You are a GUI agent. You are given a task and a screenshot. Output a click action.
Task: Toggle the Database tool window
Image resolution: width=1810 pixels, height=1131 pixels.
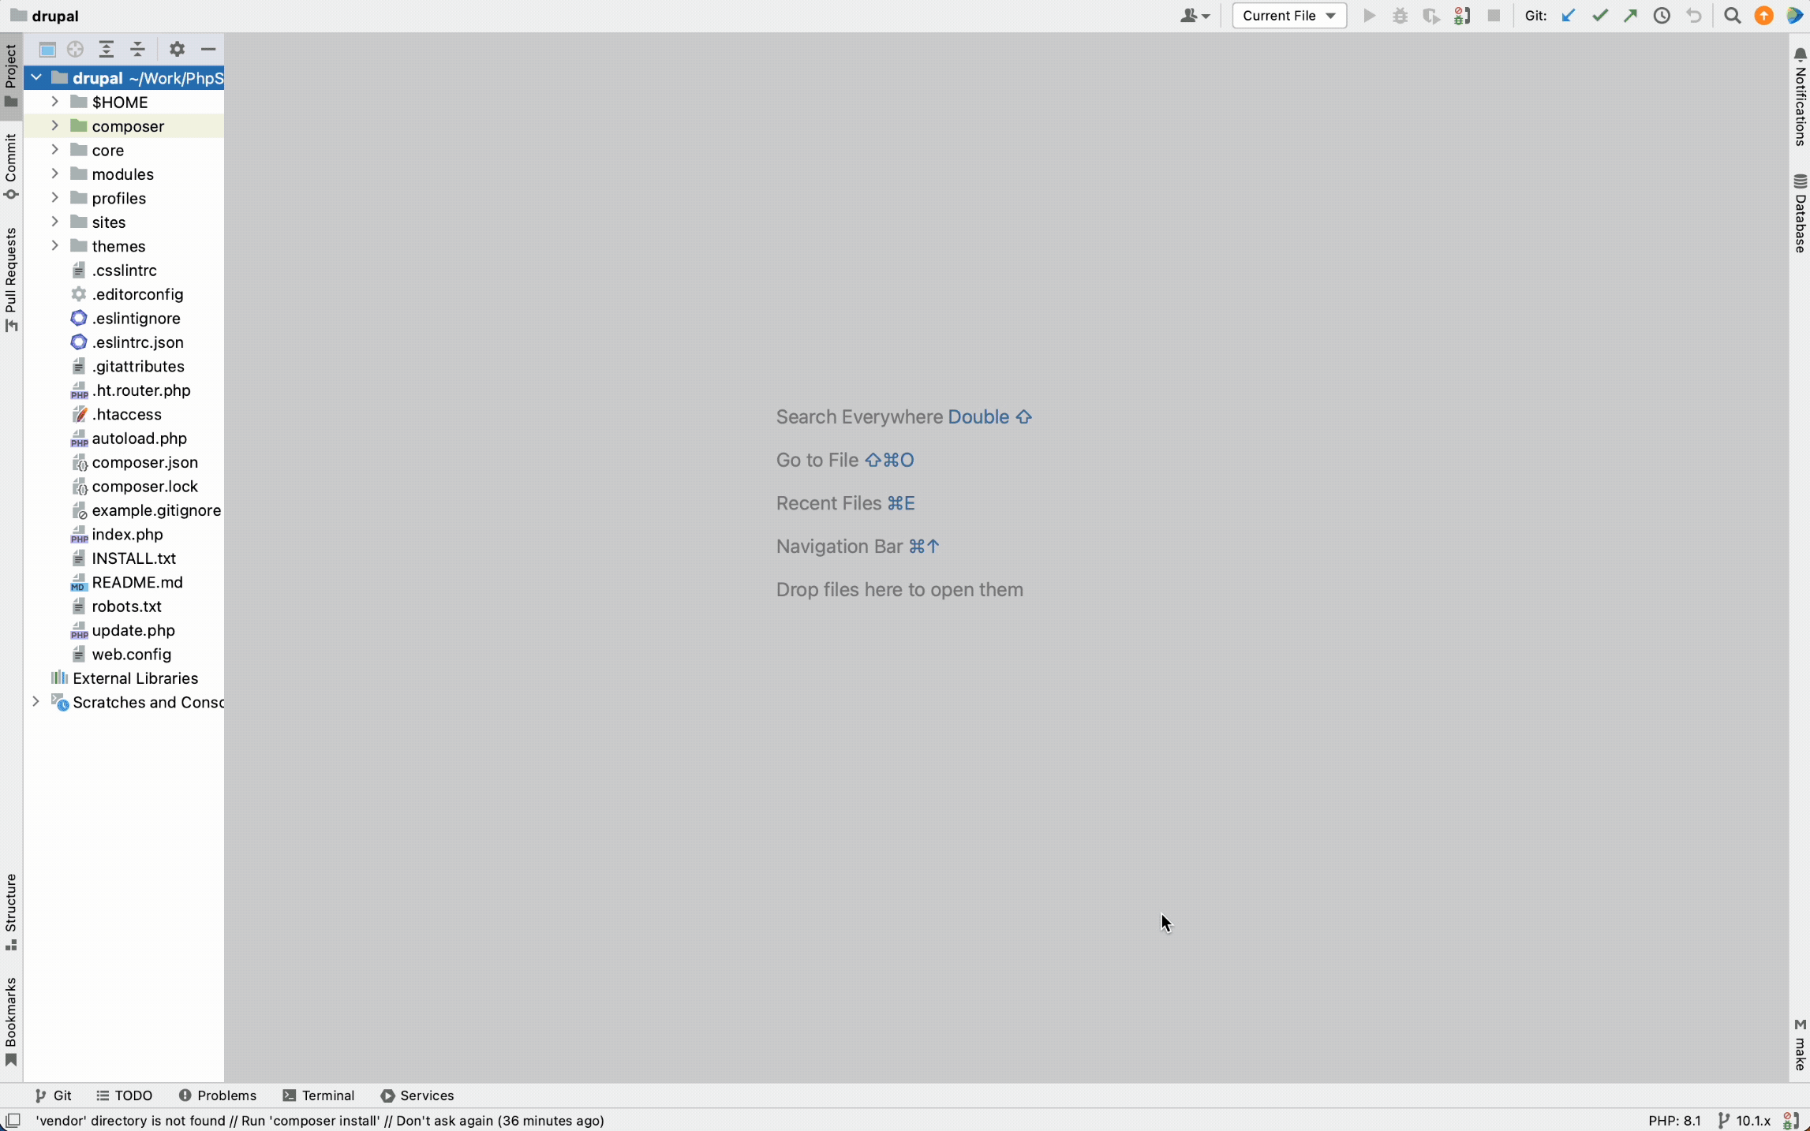pyautogui.click(x=1800, y=214)
